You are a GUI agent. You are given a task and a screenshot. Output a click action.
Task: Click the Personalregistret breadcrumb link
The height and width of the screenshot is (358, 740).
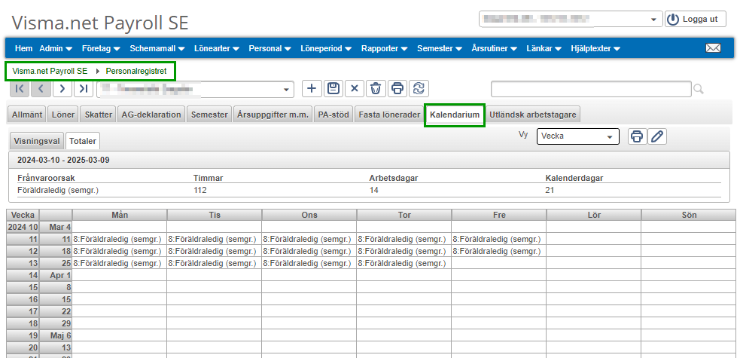(136, 72)
